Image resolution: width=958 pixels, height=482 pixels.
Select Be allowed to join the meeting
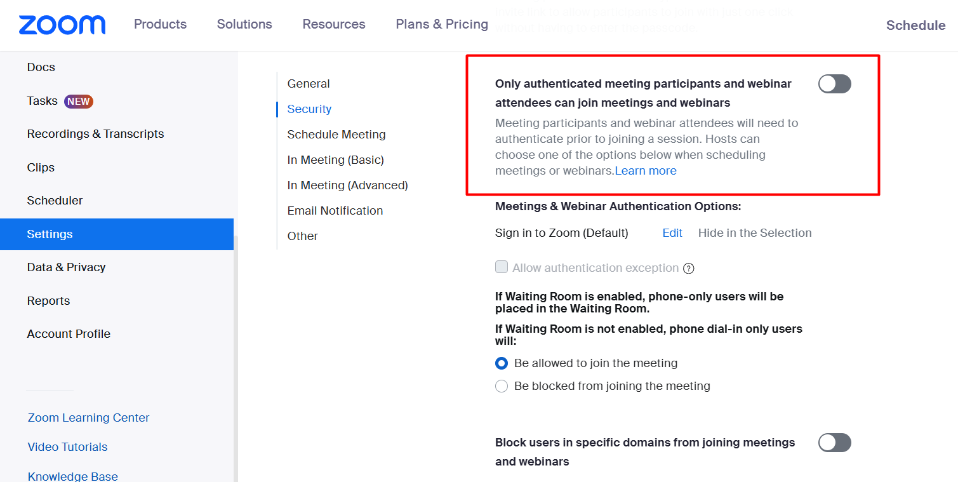[x=502, y=363]
